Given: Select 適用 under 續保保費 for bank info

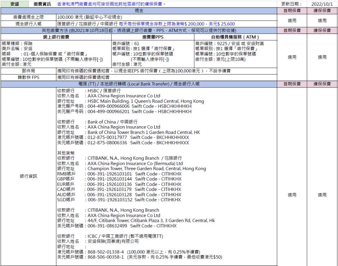Looking at the screenshot, I should tap(322, 195).
